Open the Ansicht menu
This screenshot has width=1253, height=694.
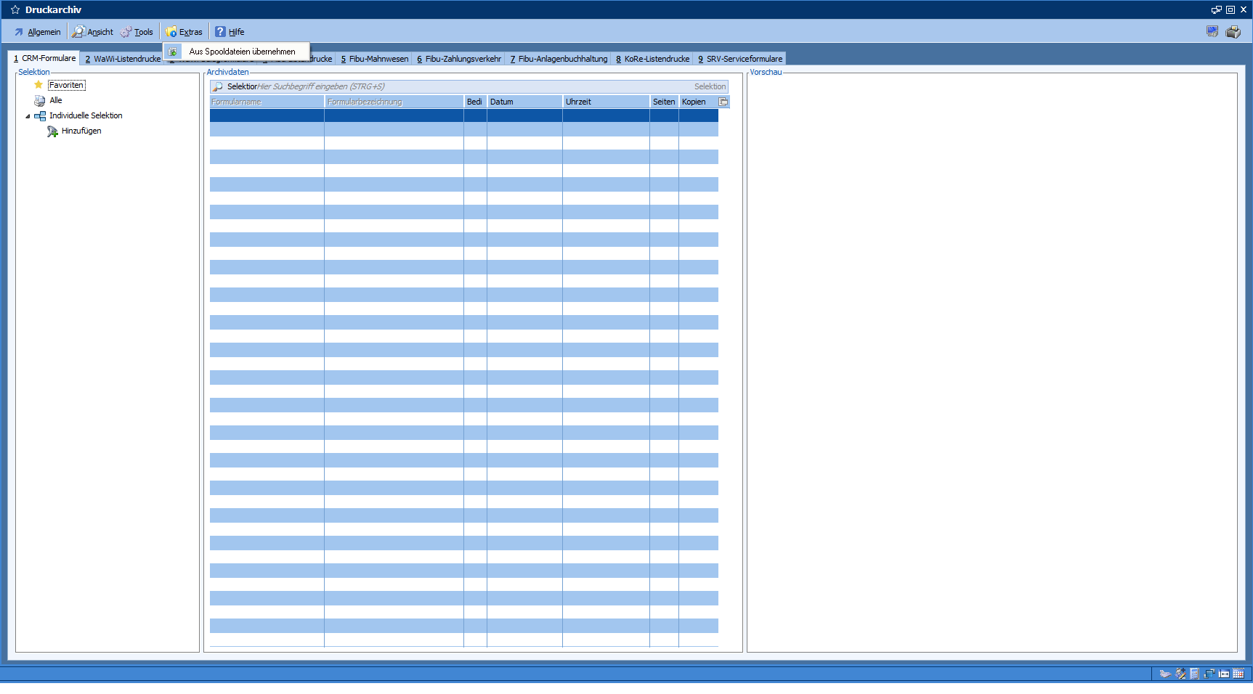[93, 32]
